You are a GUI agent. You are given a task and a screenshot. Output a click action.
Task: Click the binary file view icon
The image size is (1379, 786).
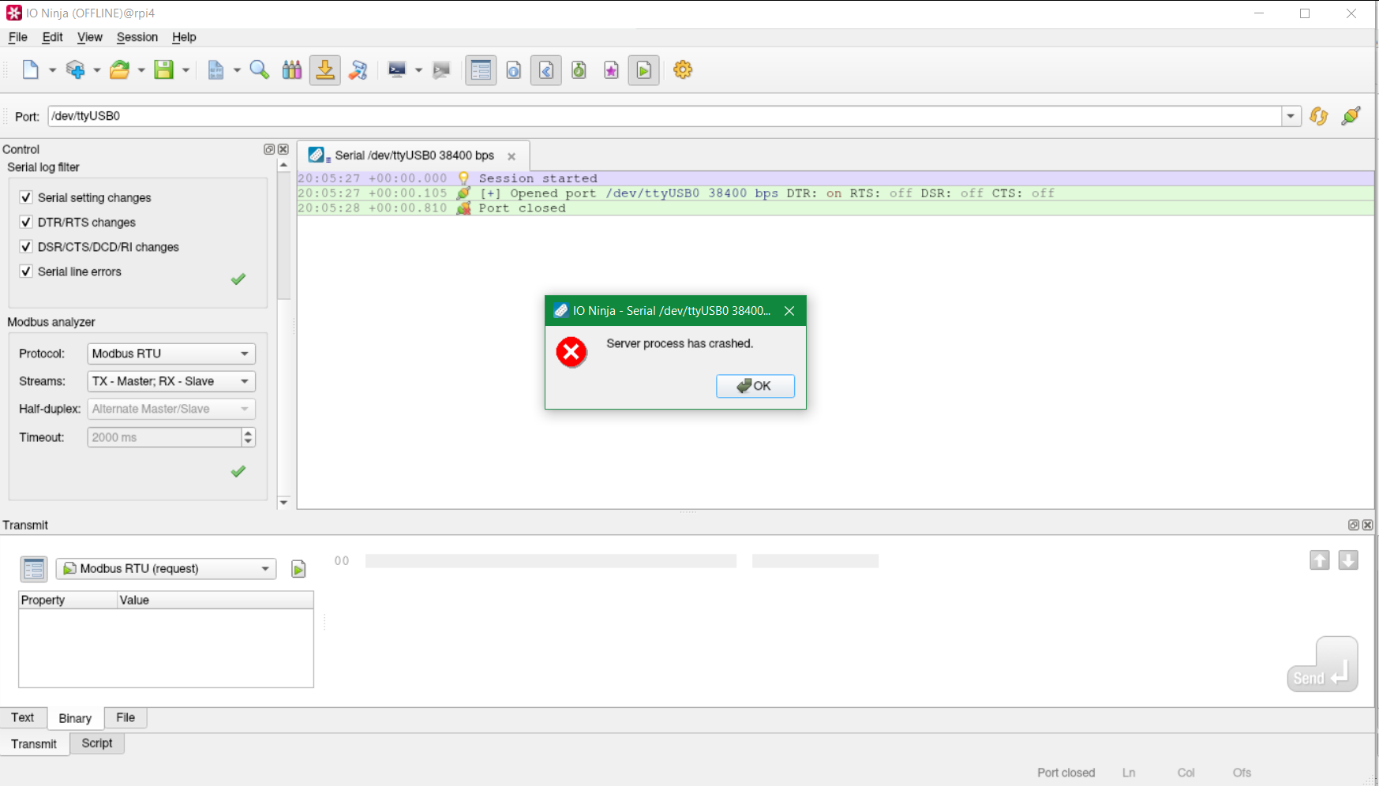(x=215, y=70)
